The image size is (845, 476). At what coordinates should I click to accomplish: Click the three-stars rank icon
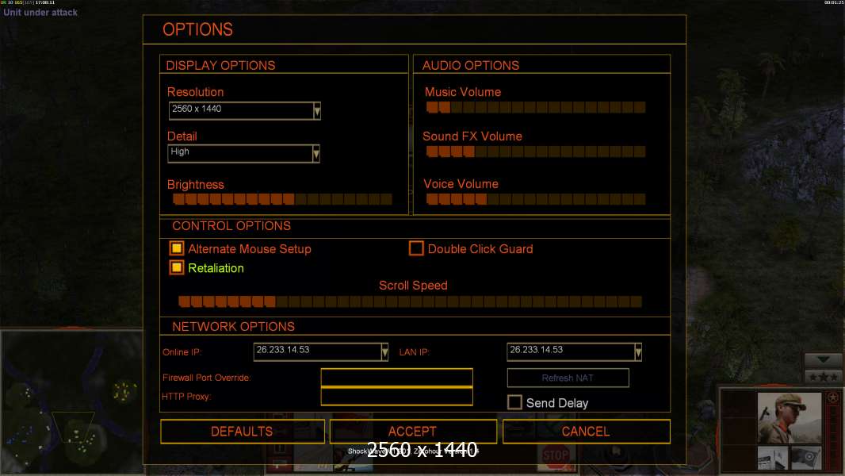click(x=823, y=377)
